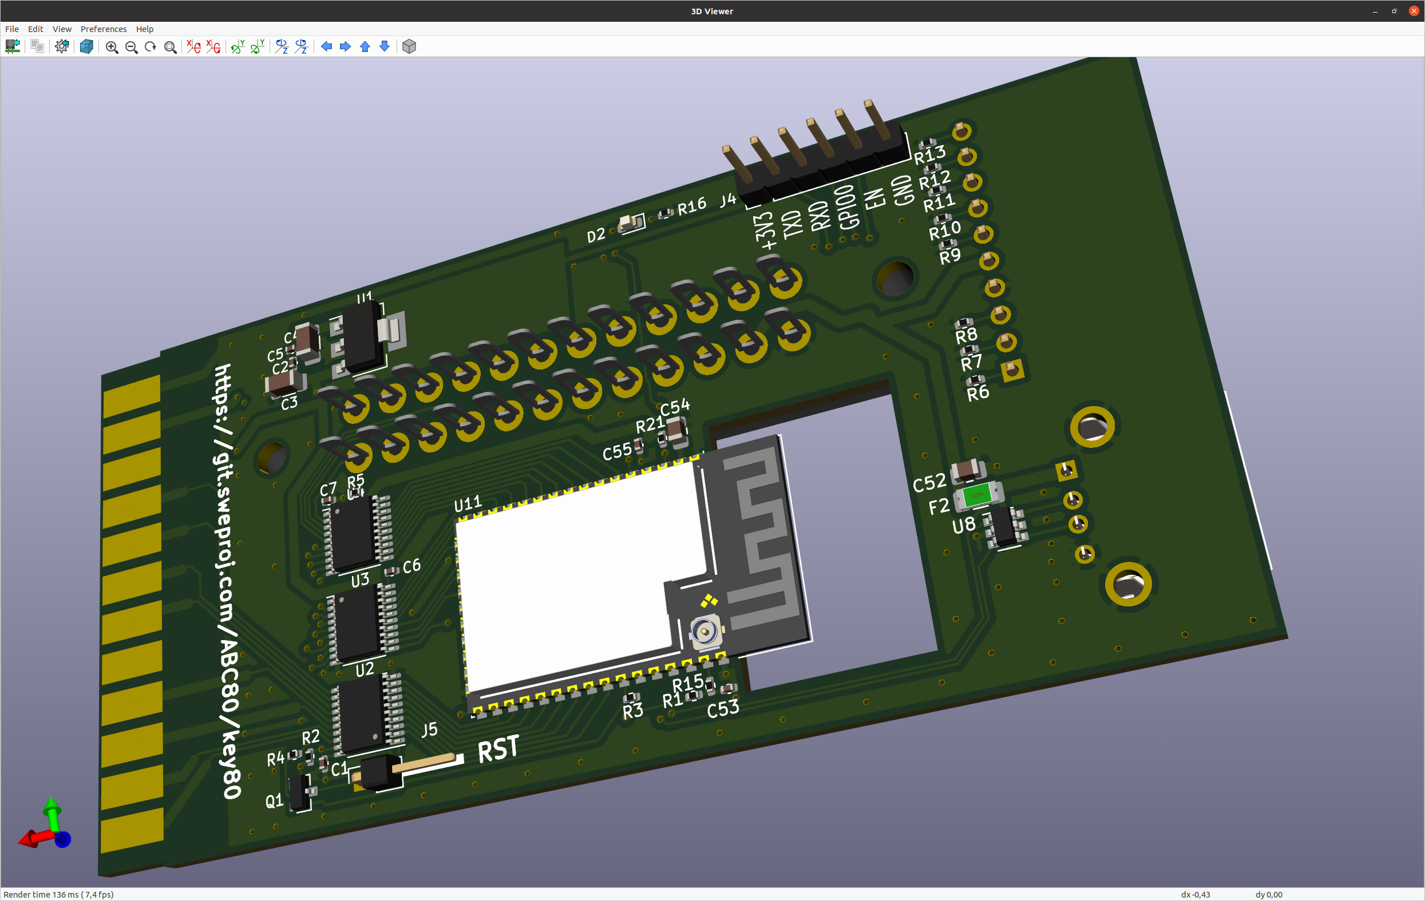Viewport: 1425px width, 901px height.
Task: Open the File menu
Action: [12, 29]
